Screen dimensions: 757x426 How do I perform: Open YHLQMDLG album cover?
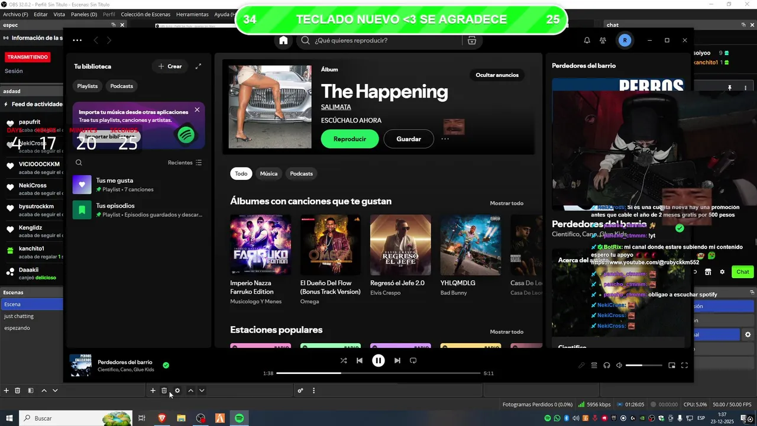point(471,245)
